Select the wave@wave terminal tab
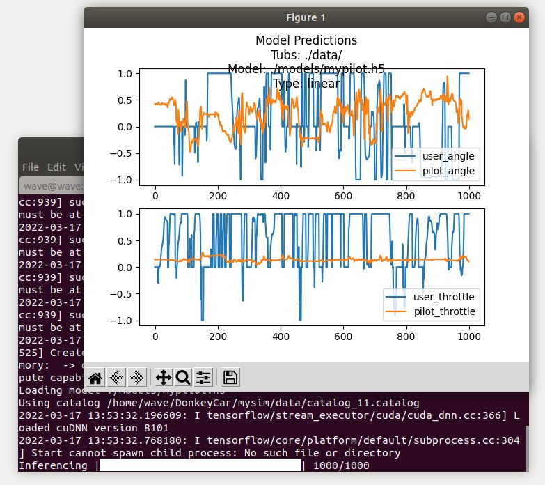 coord(52,186)
